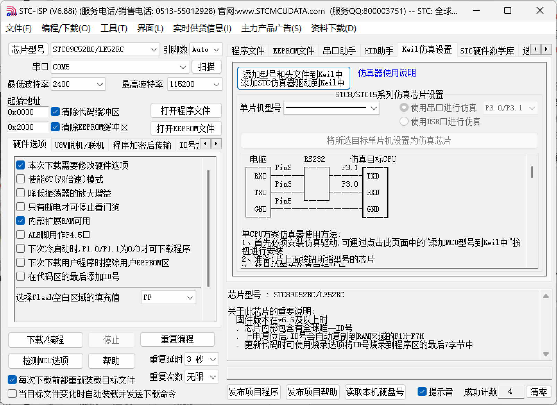Click the right scroll arrow beside STC硬件数学库 tab

pos(547,50)
